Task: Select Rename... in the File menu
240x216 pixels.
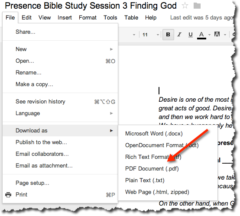Action: (x=60, y=73)
